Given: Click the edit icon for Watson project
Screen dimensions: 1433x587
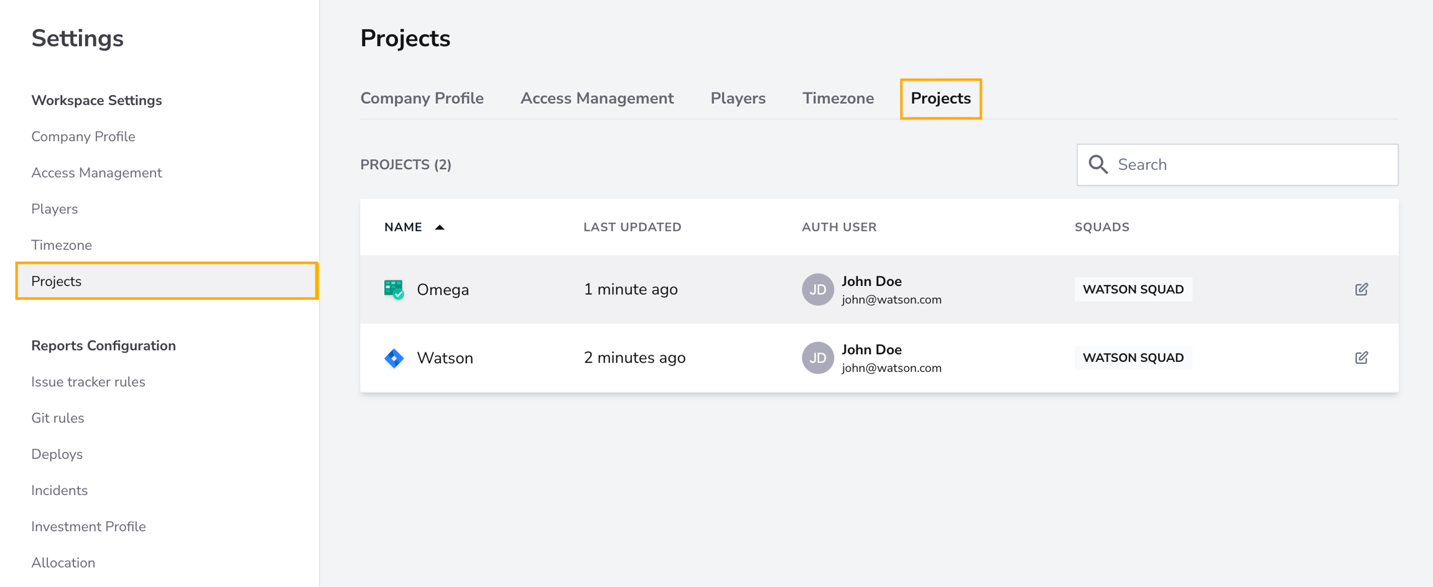Looking at the screenshot, I should [x=1361, y=358].
